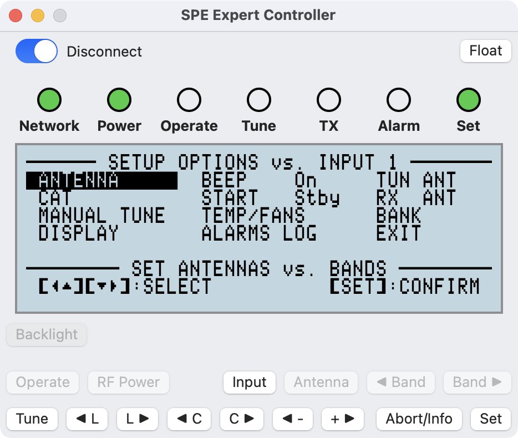Click the Tune button in bottom row

[32, 419]
